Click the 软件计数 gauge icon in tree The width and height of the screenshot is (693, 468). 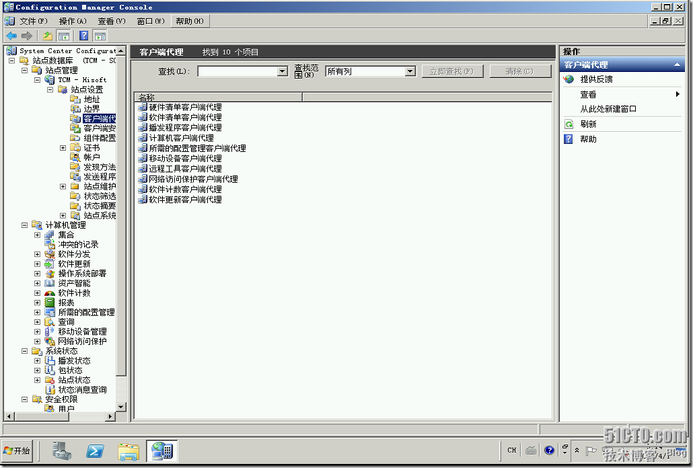50,293
